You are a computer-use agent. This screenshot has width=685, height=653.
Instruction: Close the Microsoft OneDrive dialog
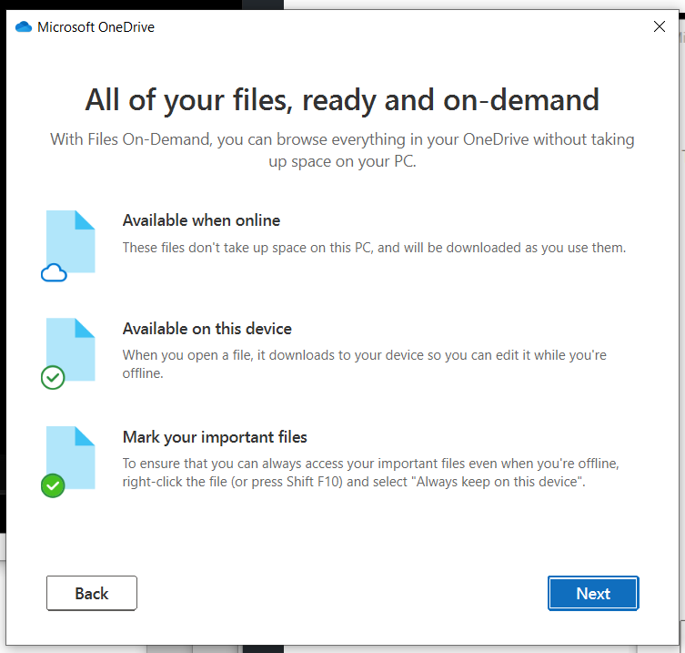tap(659, 26)
